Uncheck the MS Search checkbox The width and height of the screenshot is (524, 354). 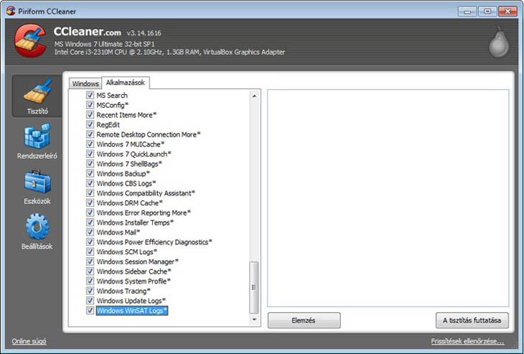90,95
